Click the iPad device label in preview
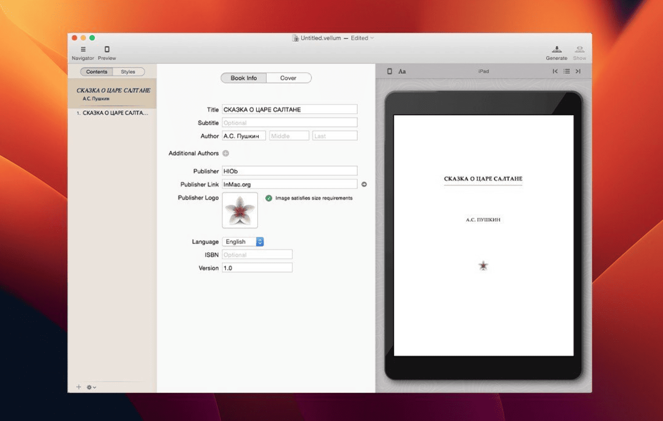 tap(483, 71)
